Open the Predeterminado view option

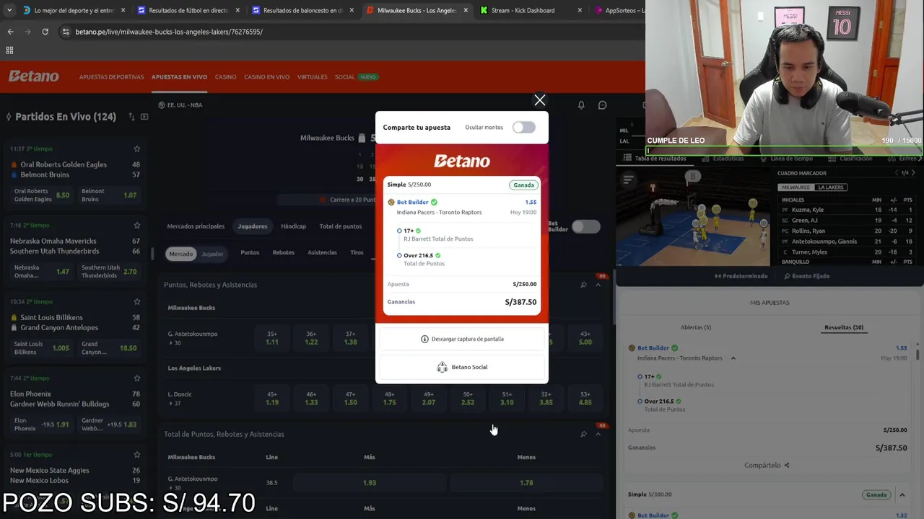click(741, 276)
